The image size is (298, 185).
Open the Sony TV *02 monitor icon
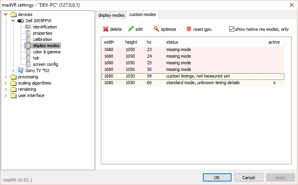coord(21,70)
